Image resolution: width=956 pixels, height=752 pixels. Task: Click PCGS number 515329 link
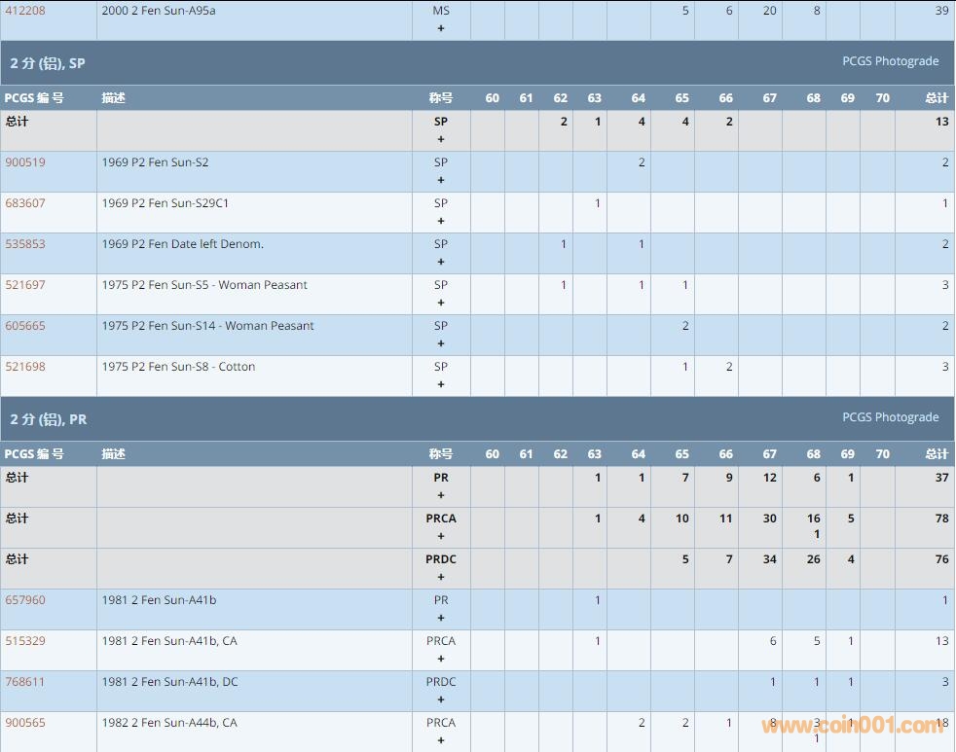pyautogui.click(x=25, y=641)
